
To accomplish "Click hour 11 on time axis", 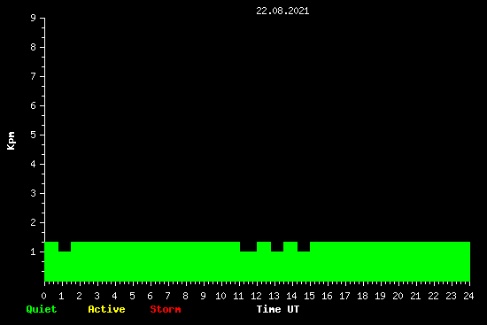I will (238, 296).
